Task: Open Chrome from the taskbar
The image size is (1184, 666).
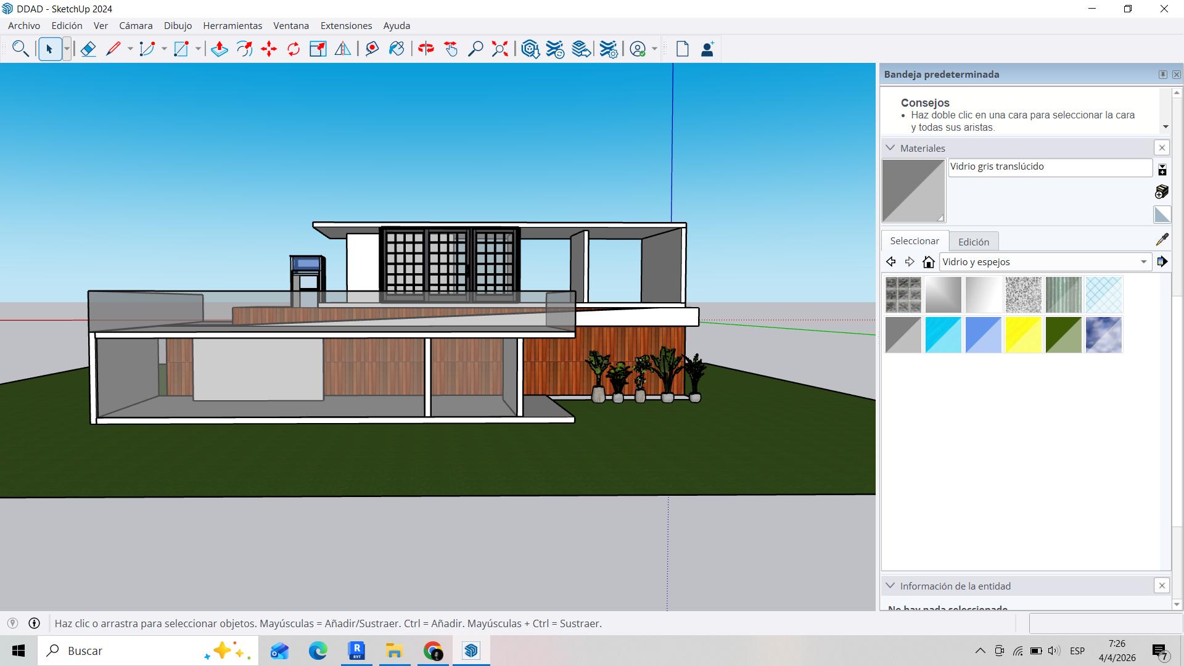Action: pos(433,651)
